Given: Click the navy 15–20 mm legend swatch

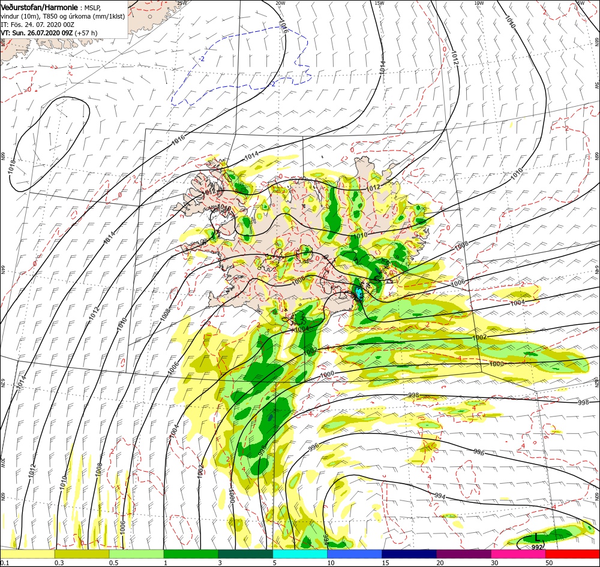Looking at the screenshot, I should click(x=409, y=554).
